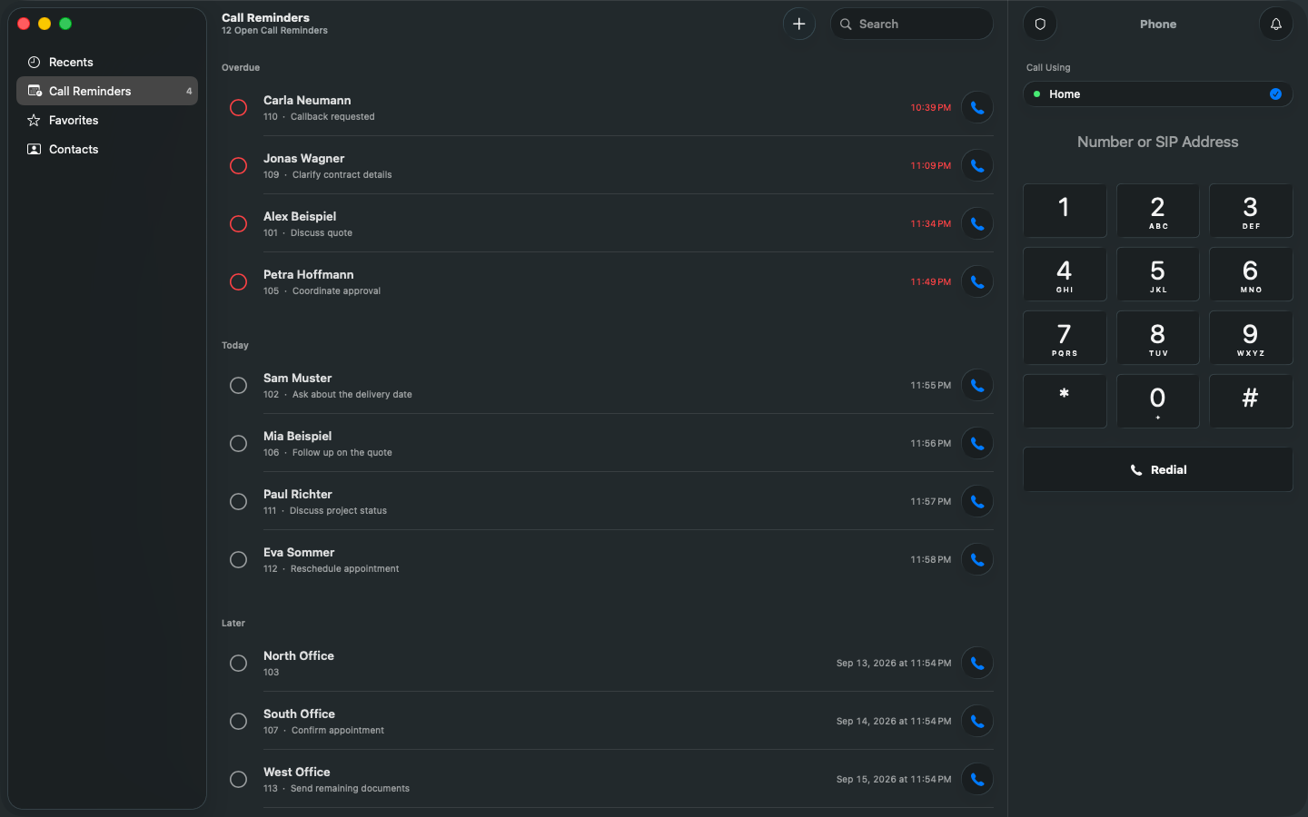Call Carla Neumann using the phone icon
1308x817 pixels.
977,107
